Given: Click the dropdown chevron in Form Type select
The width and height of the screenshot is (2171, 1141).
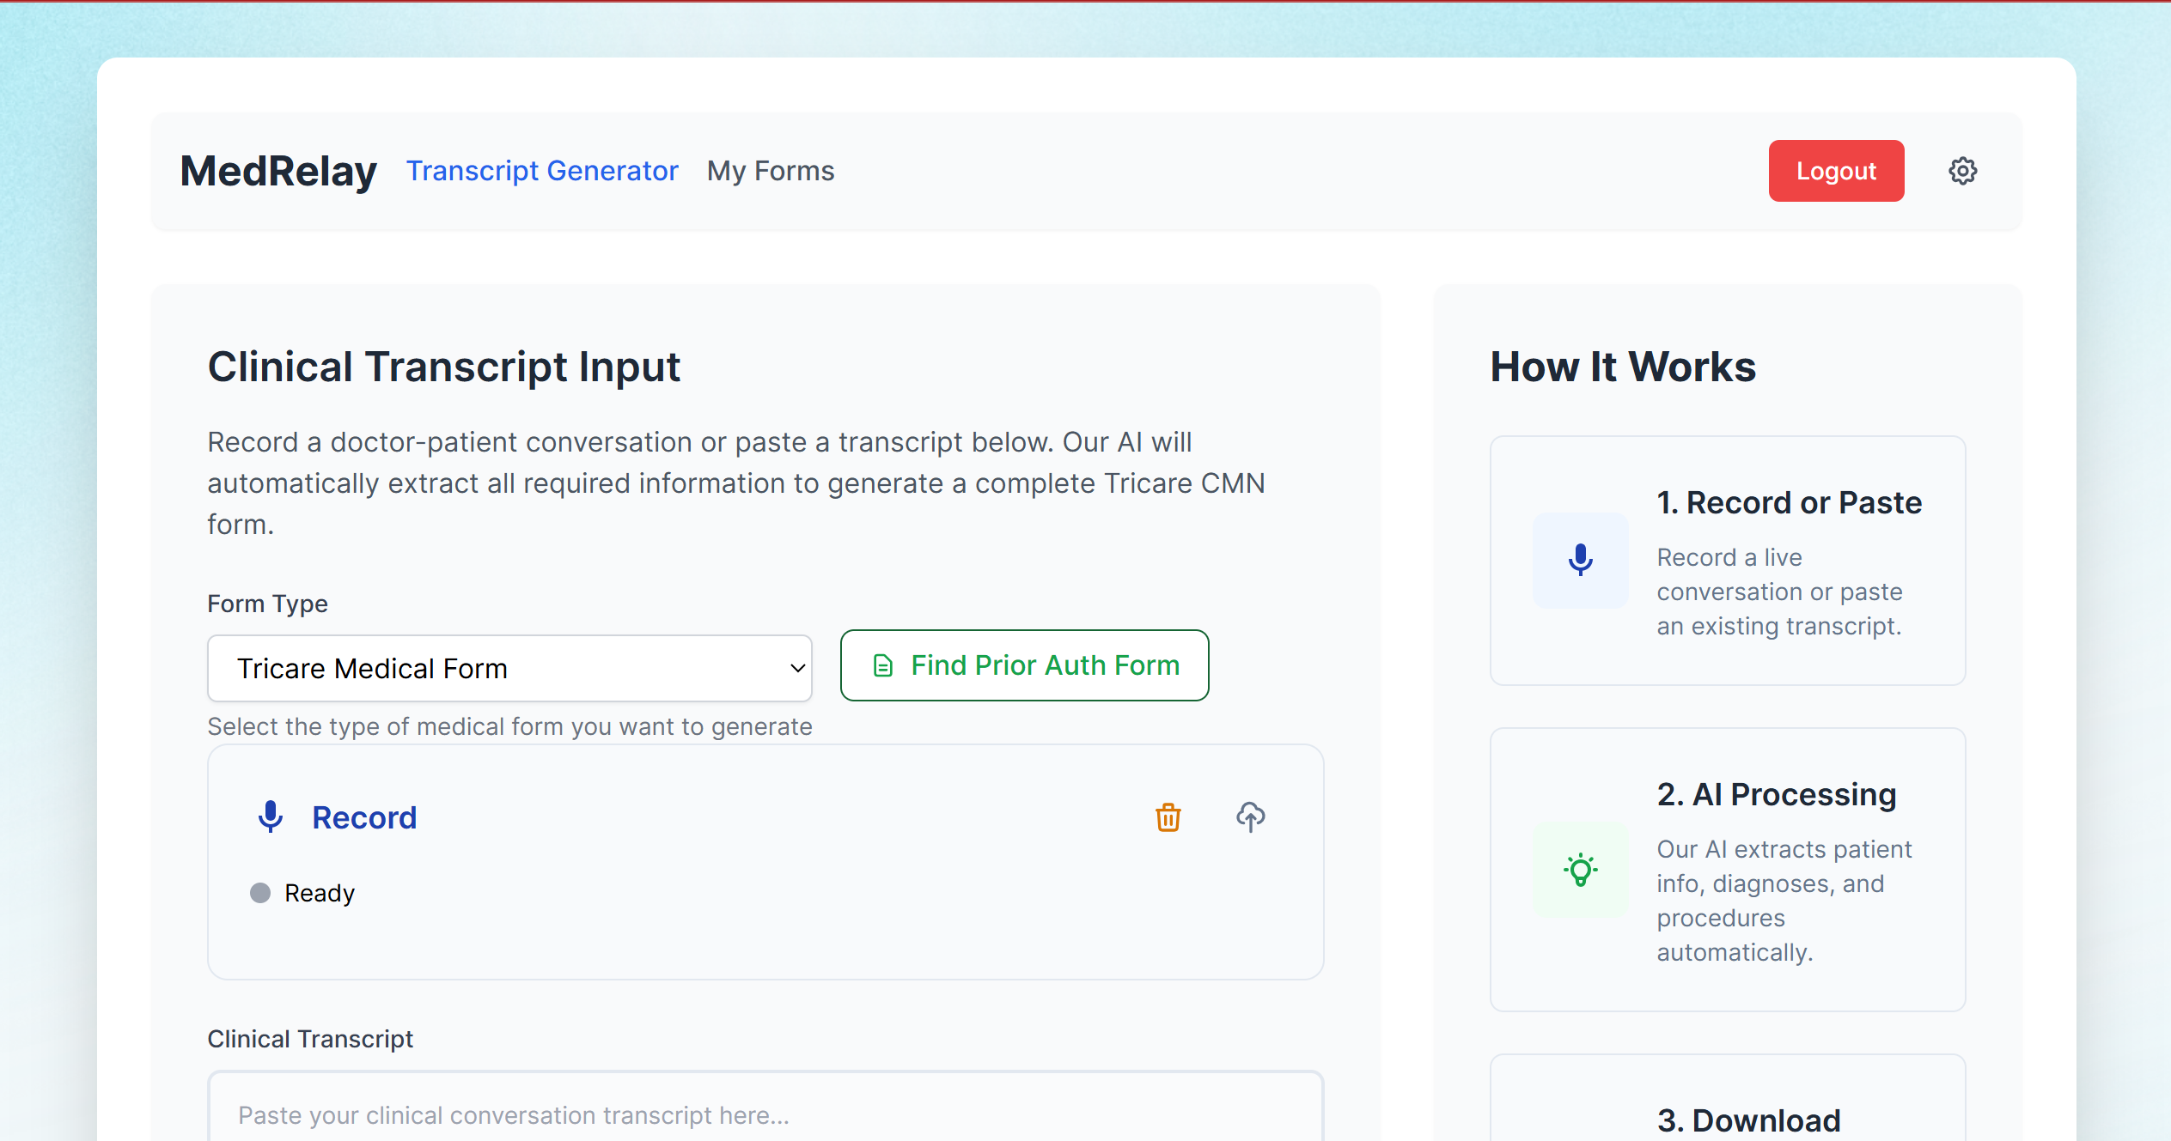Looking at the screenshot, I should tap(797, 668).
